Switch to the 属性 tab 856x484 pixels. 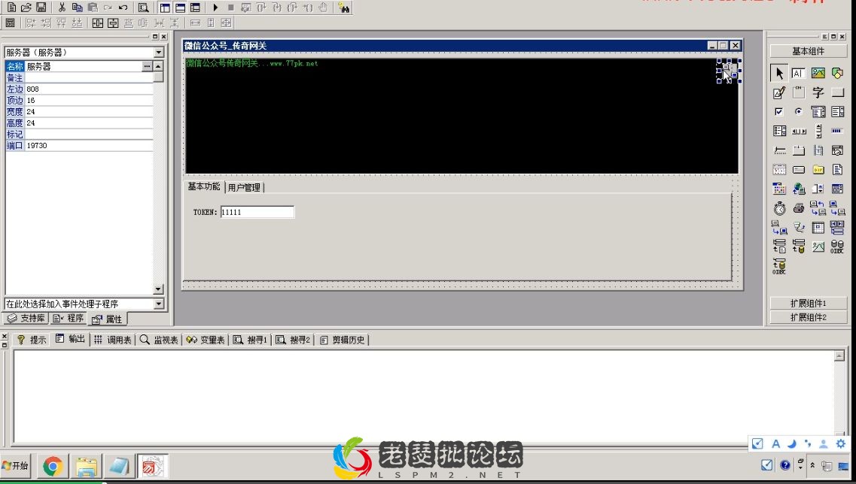click(107, 319)
